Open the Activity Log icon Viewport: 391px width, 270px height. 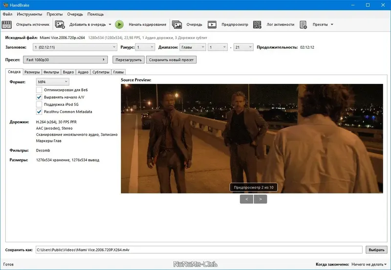click(258, 24)
